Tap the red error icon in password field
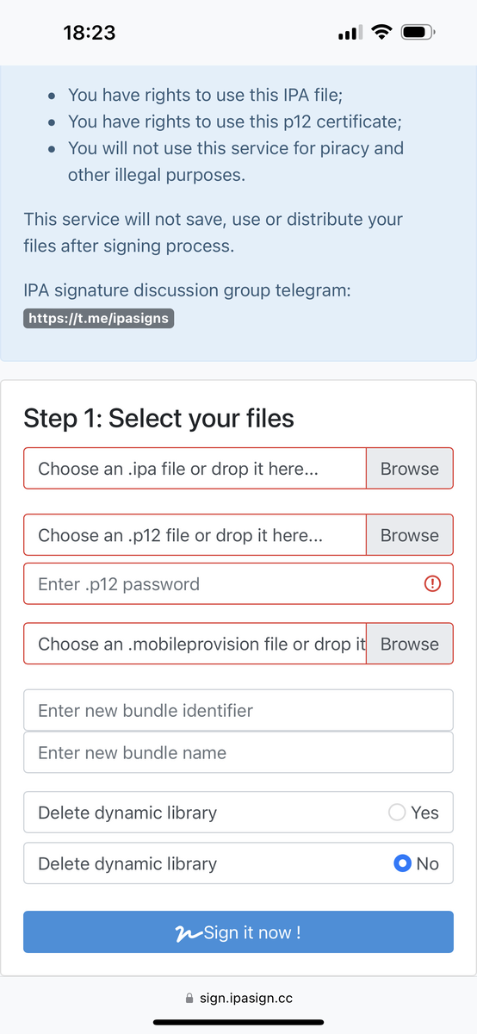This screenshot has height=1034, width=477. (433, 584)
